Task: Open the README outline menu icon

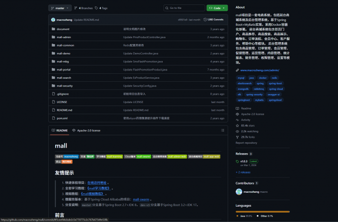Action: [223, 130]
